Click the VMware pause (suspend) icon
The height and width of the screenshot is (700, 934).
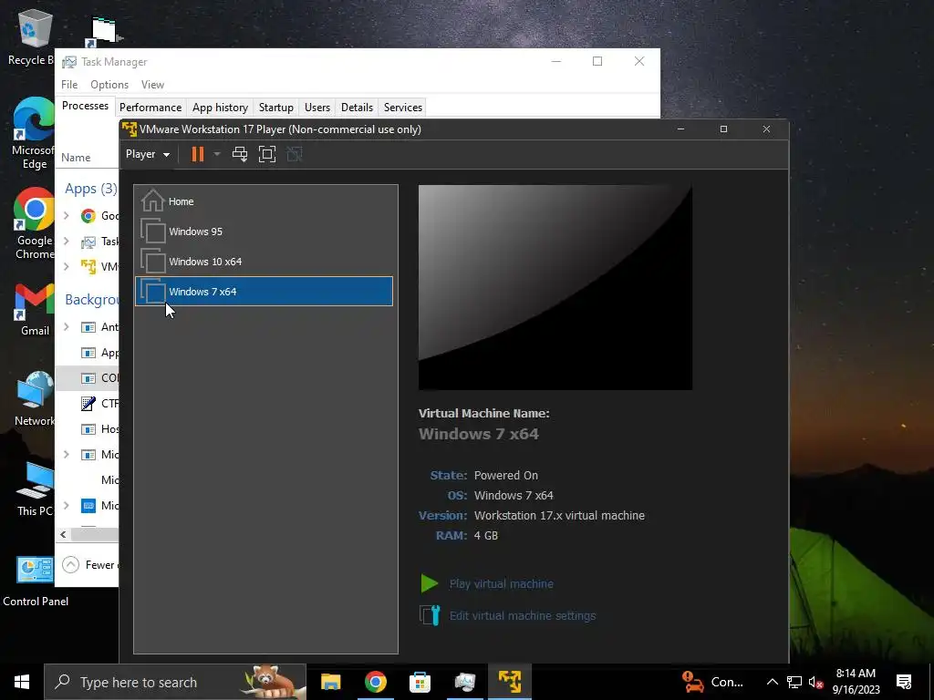pos(198,154)
